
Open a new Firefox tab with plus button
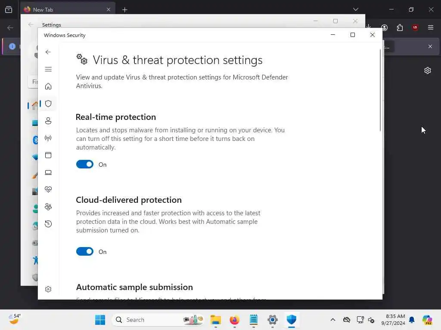(124, 10)
